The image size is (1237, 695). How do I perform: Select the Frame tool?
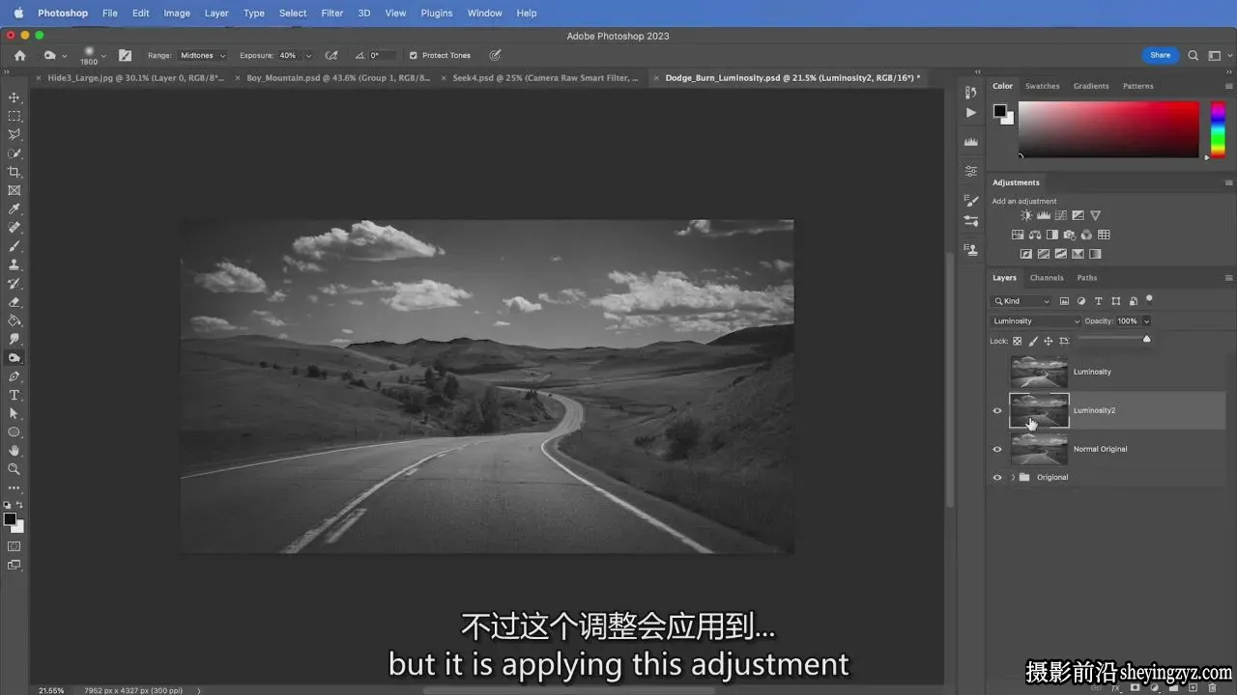(x=14, y=190)
